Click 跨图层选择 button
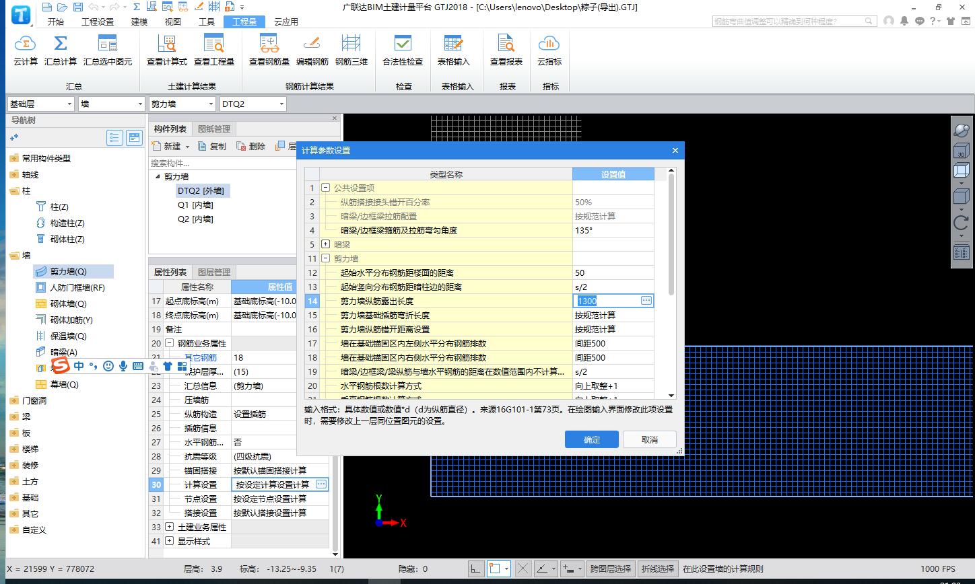The height and width of the screenshot is (584, 975). pyautogui.click(x=610, y=569)
